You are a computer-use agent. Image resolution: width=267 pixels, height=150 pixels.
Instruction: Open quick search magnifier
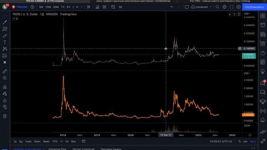coord(217,7)
